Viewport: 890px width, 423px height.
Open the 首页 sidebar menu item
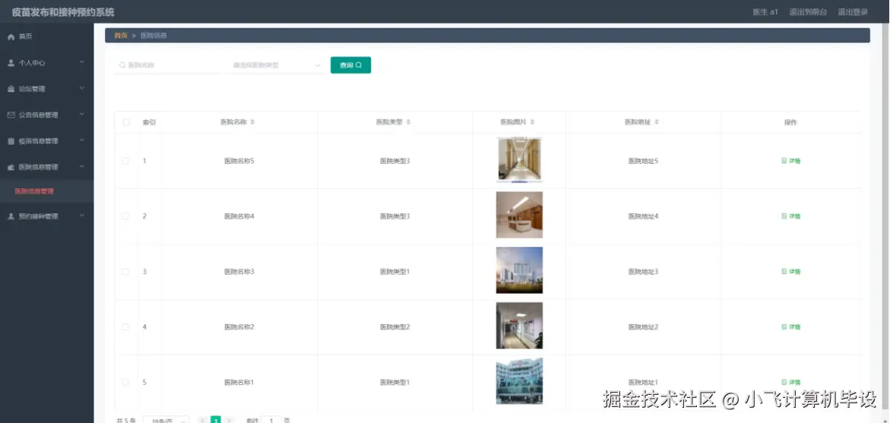point(46,37)
